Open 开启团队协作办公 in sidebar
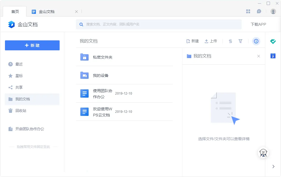 tap(30, 129)
